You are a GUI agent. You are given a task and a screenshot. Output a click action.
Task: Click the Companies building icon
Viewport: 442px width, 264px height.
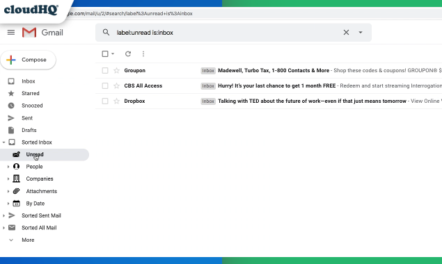point(16,179)
